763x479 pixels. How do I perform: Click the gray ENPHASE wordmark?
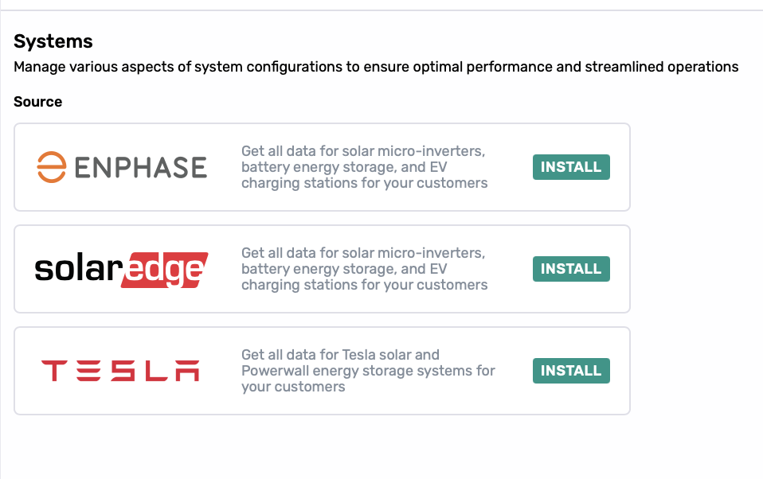[x=141, y=167]
